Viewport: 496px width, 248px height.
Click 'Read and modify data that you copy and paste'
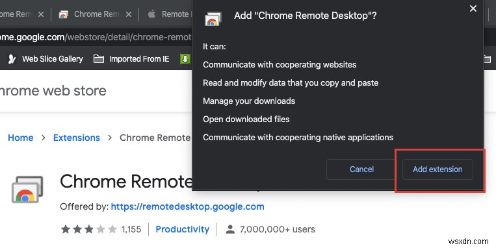click(x=291, y=82)
